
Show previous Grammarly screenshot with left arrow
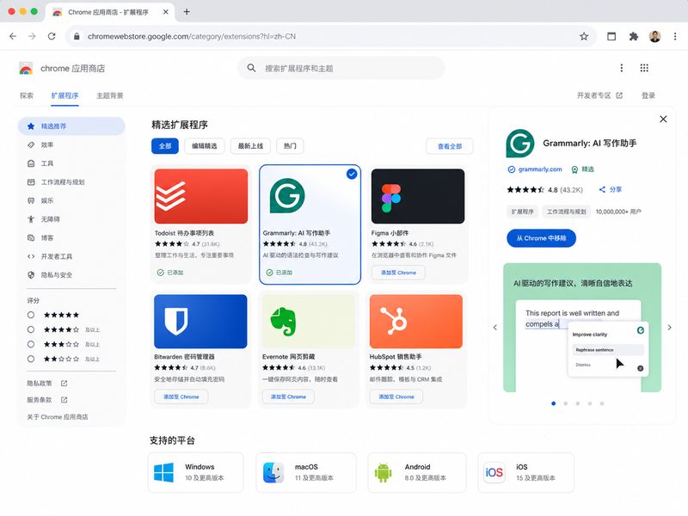click(x=495, y=328)
